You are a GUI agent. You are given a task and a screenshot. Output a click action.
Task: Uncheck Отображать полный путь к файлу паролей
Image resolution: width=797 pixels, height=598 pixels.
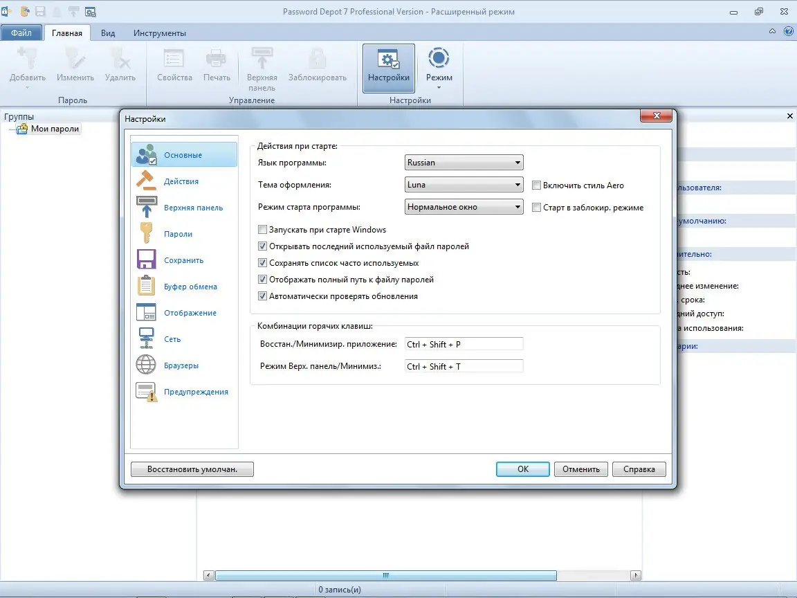[262, 280]
